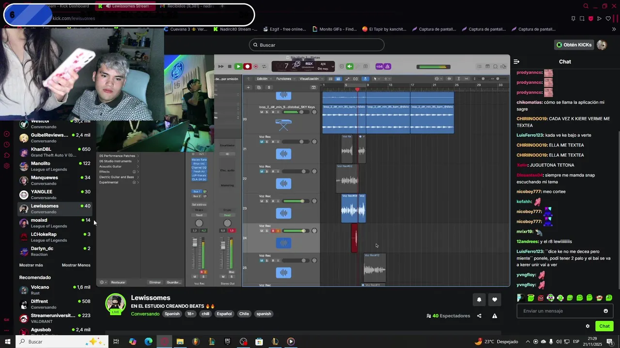Open recommended channel Volcano
This screenshot has height=348, width=620.
(x=55, y=290)
